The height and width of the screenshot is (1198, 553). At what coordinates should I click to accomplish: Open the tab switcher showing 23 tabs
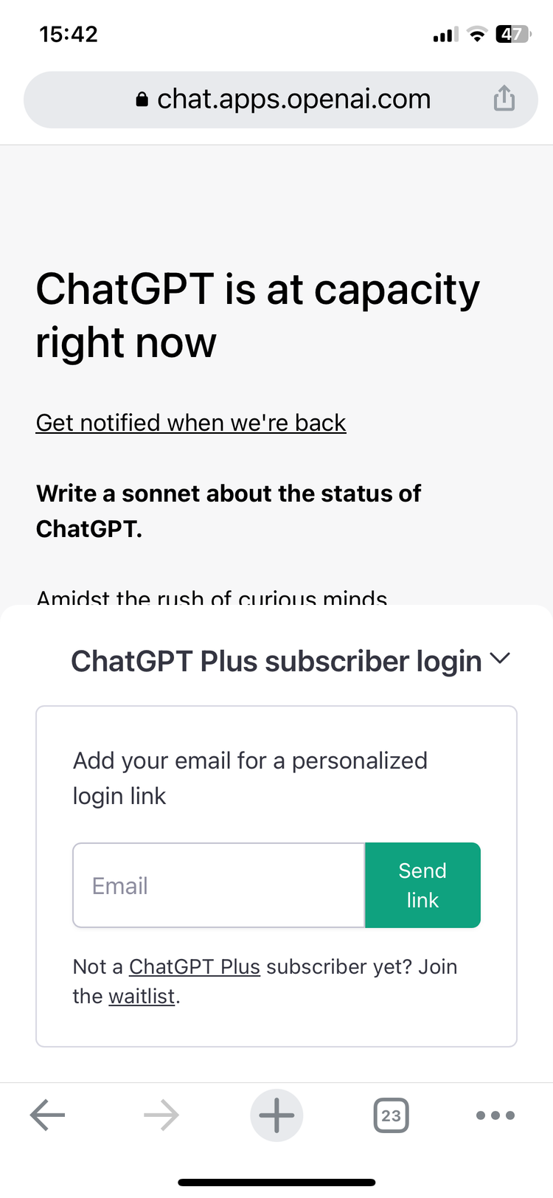coord(391,1115)
